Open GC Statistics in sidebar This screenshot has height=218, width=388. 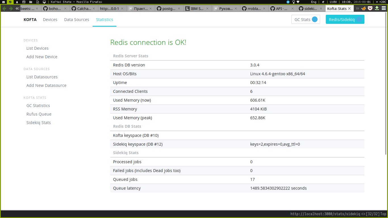point(38,106)
